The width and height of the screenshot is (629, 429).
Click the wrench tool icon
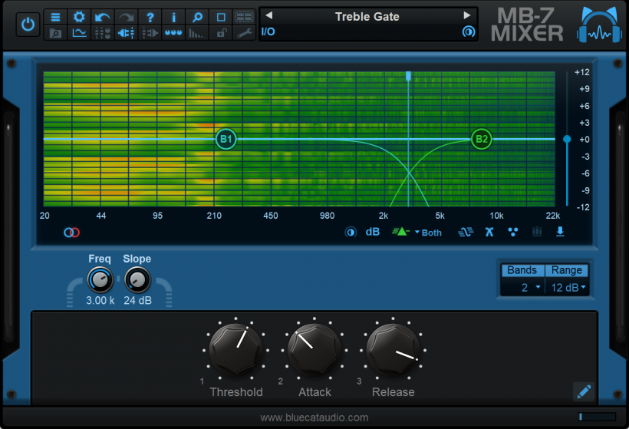244,33
